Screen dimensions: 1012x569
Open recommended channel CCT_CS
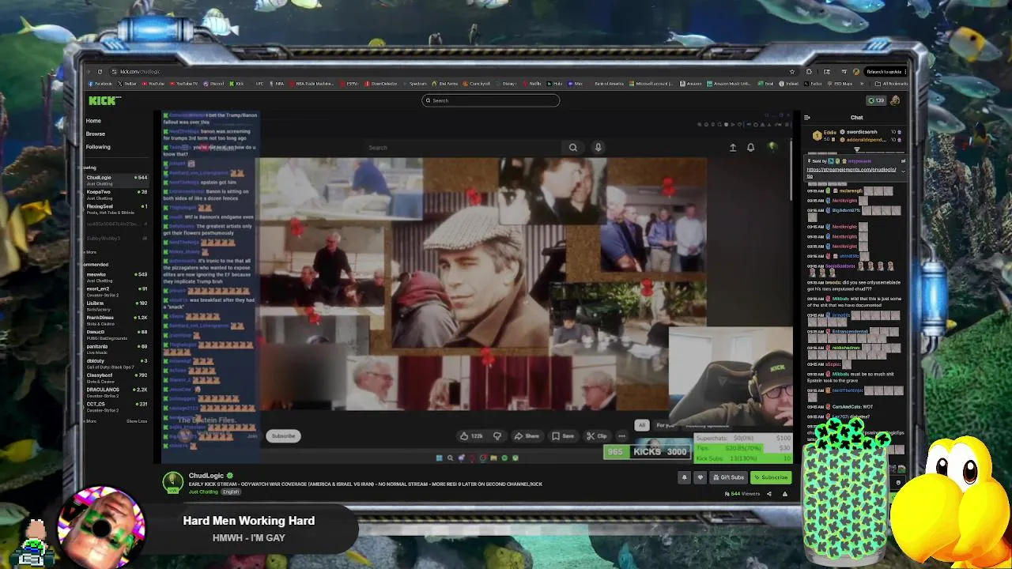click(x=116, y=405)
